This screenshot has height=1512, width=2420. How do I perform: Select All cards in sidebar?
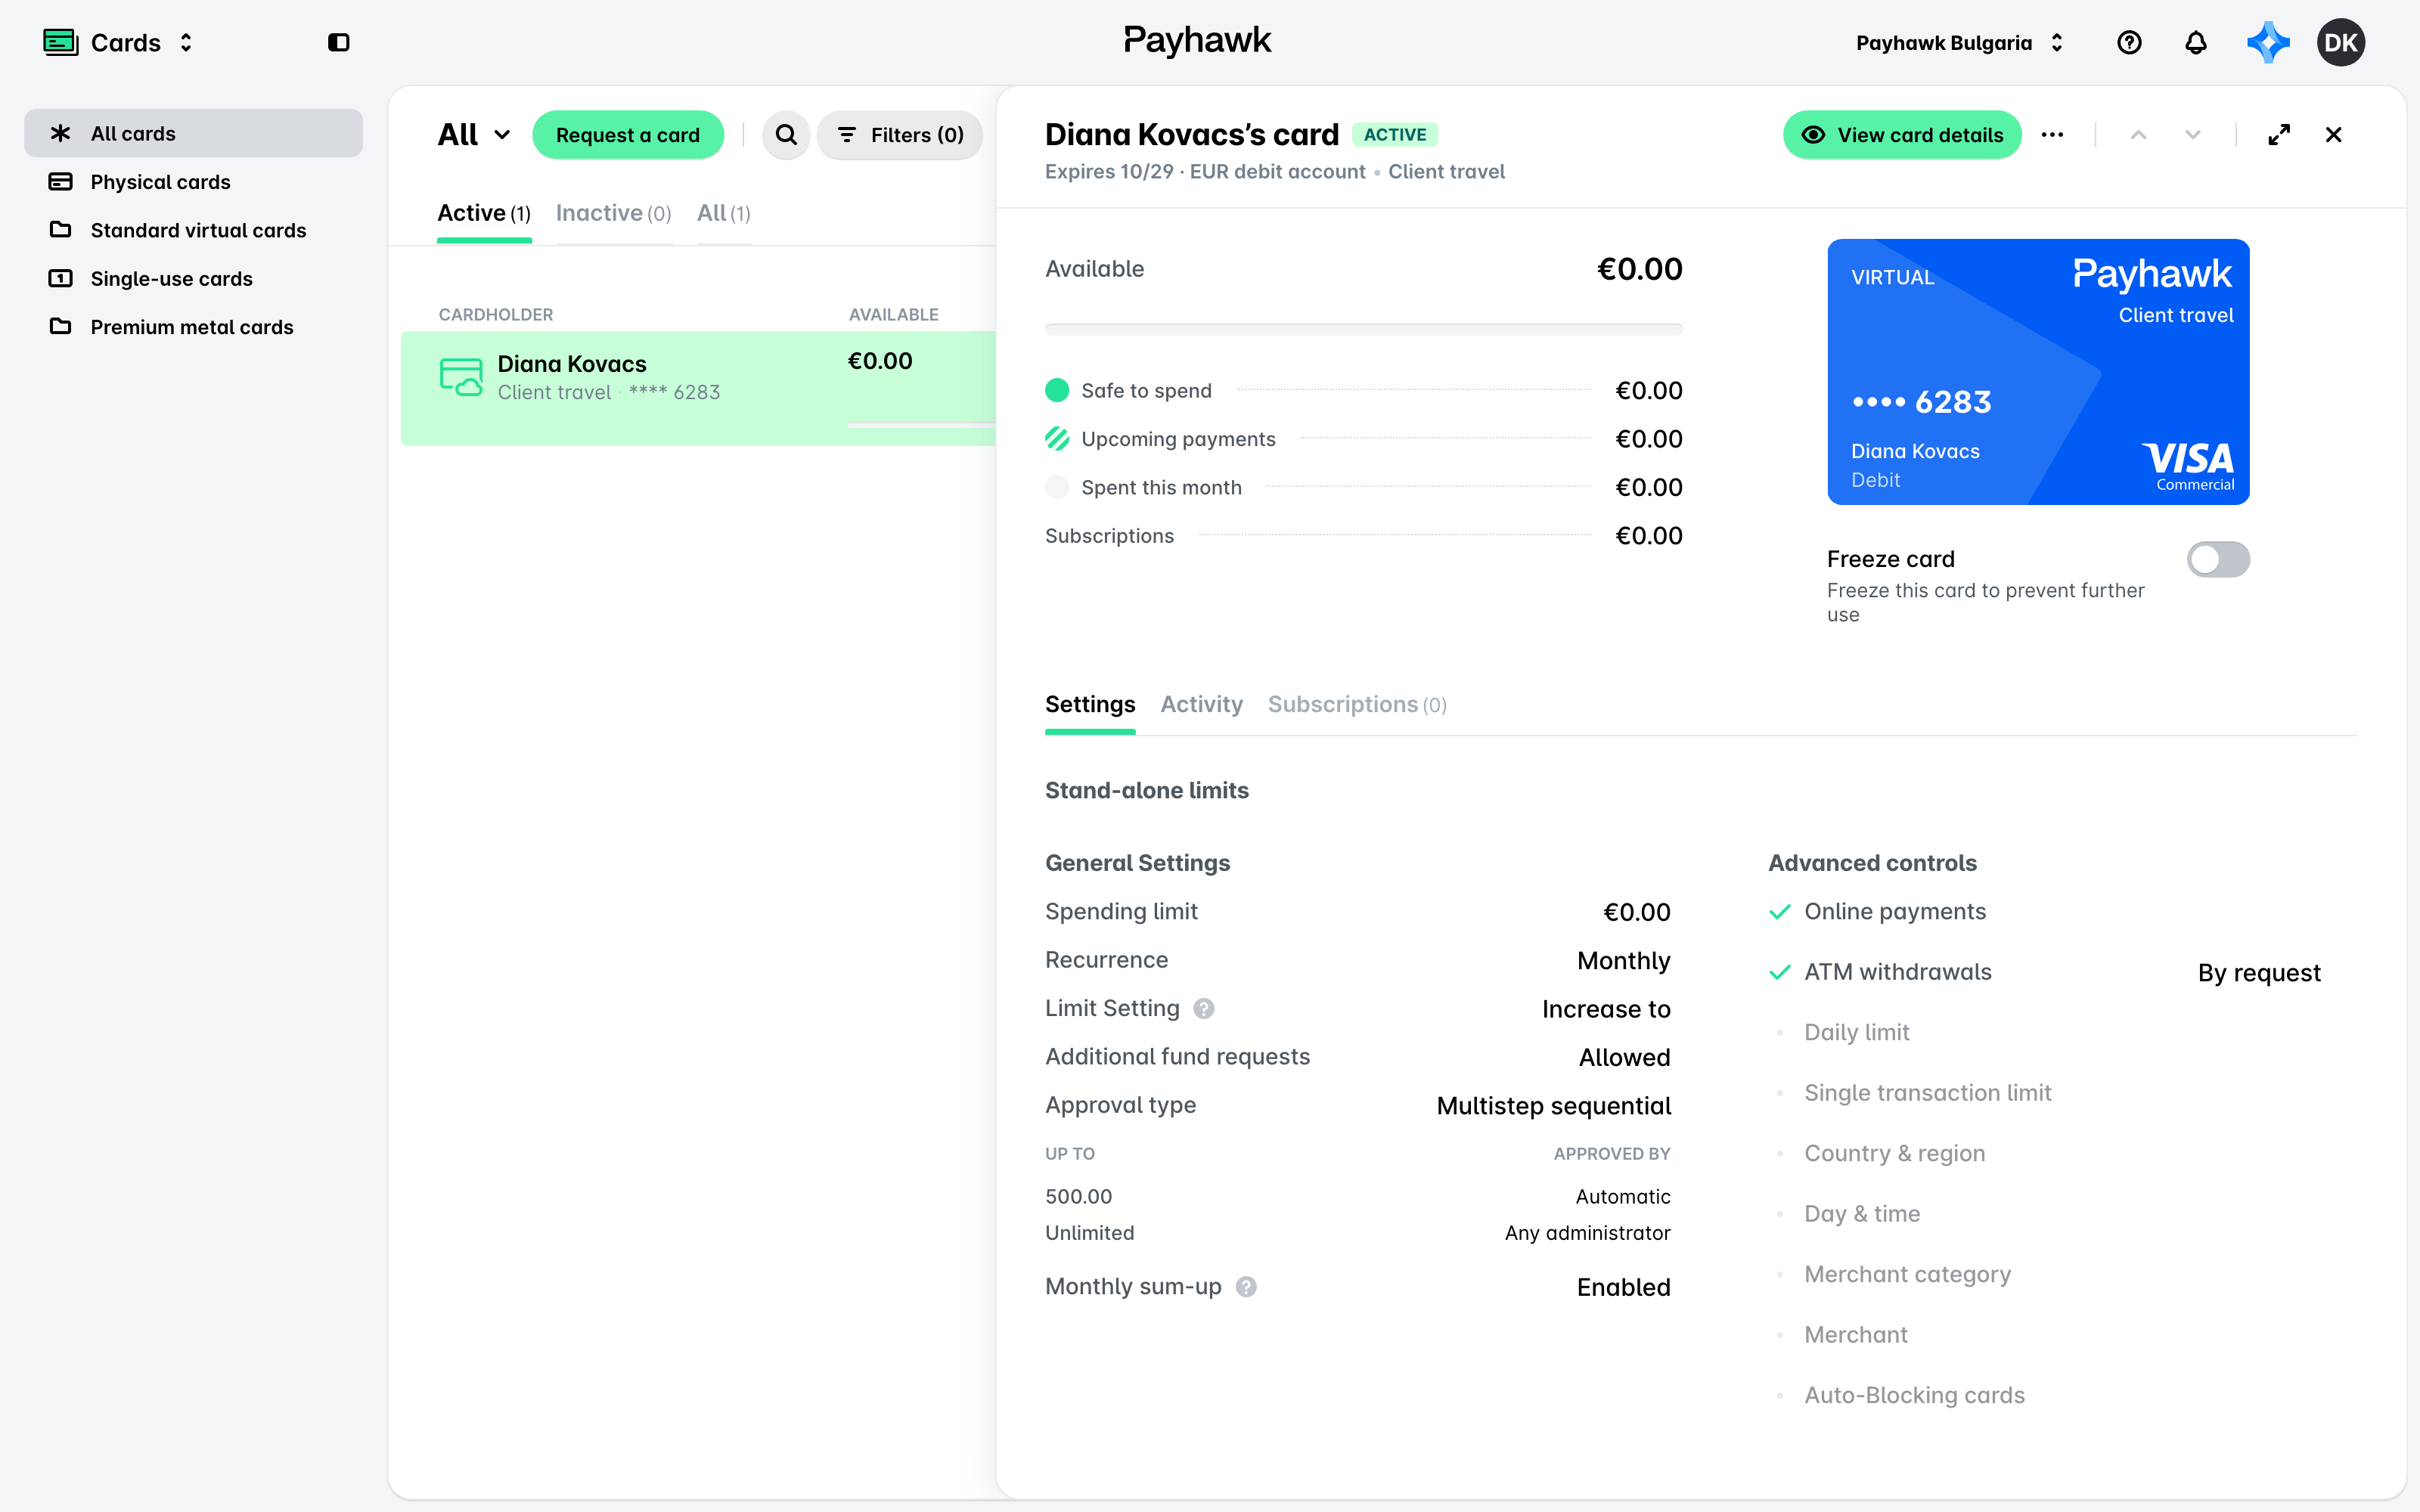click(x=193, y=133)
